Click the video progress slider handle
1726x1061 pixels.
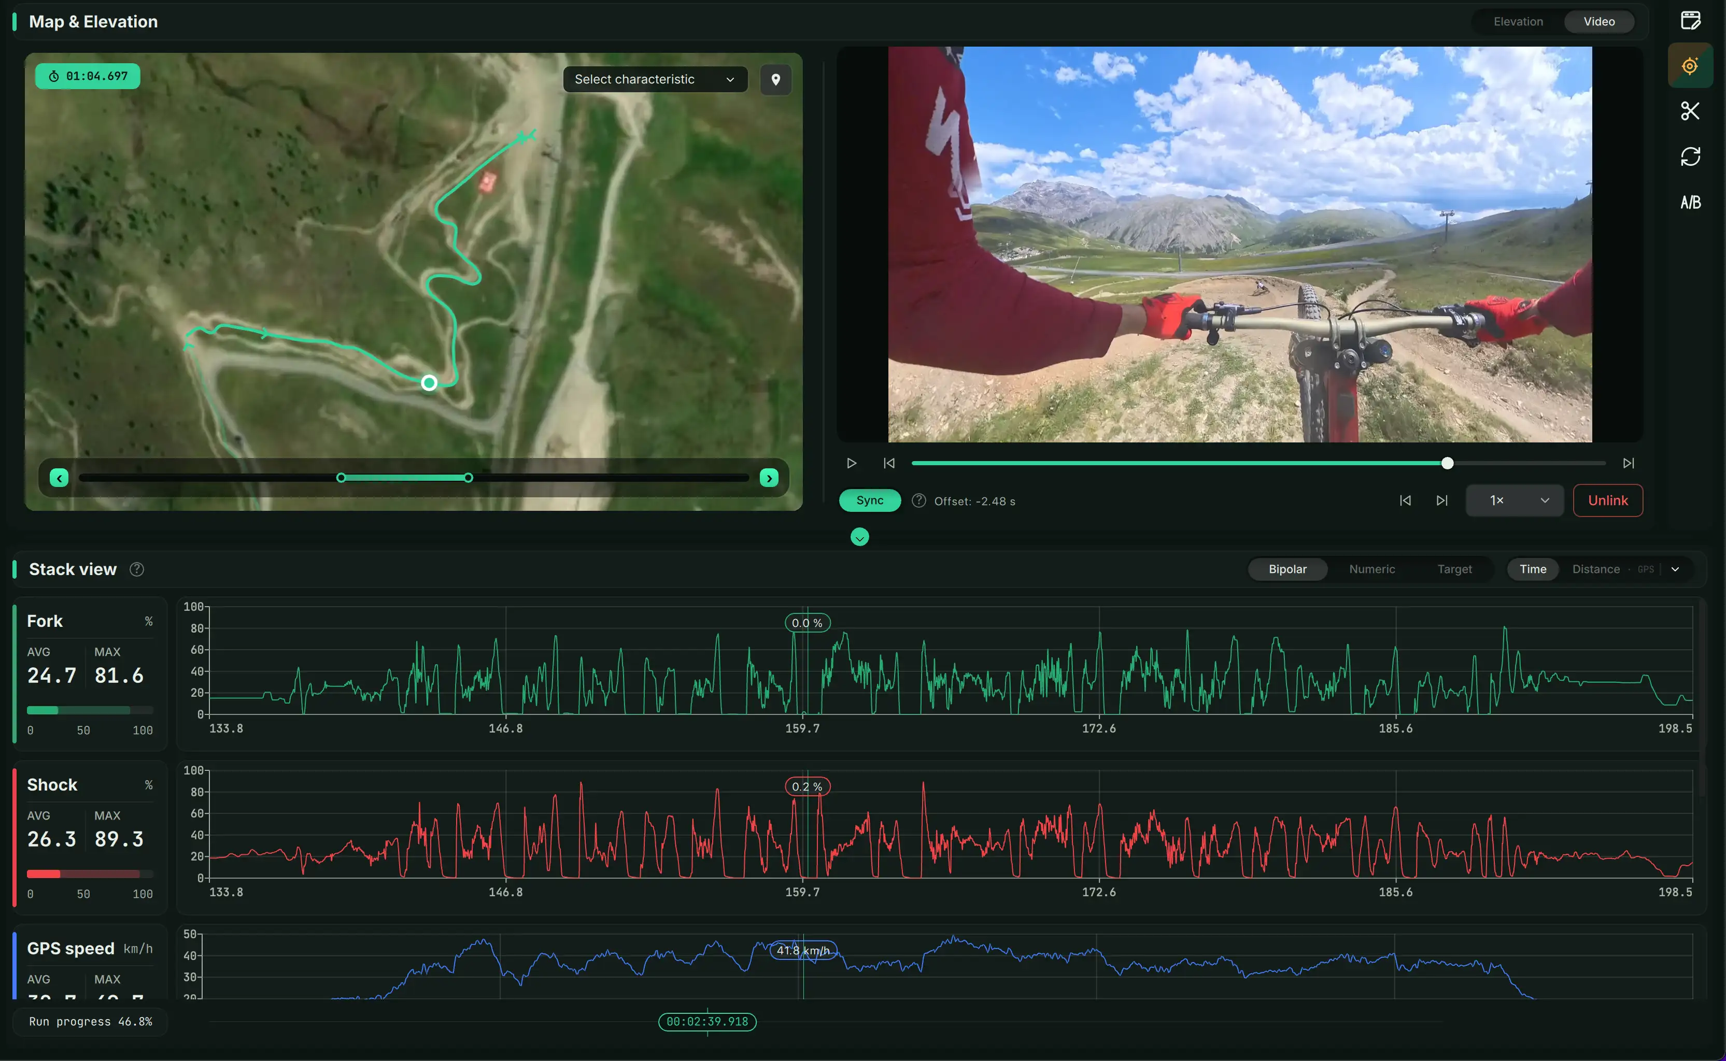point(1447,463)
